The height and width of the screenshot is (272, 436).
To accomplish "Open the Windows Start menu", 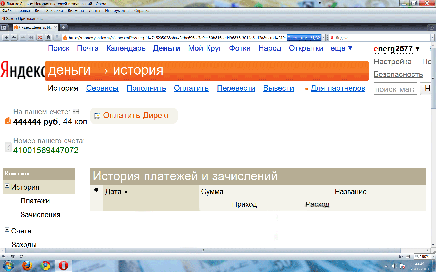I will coord(8,266).
